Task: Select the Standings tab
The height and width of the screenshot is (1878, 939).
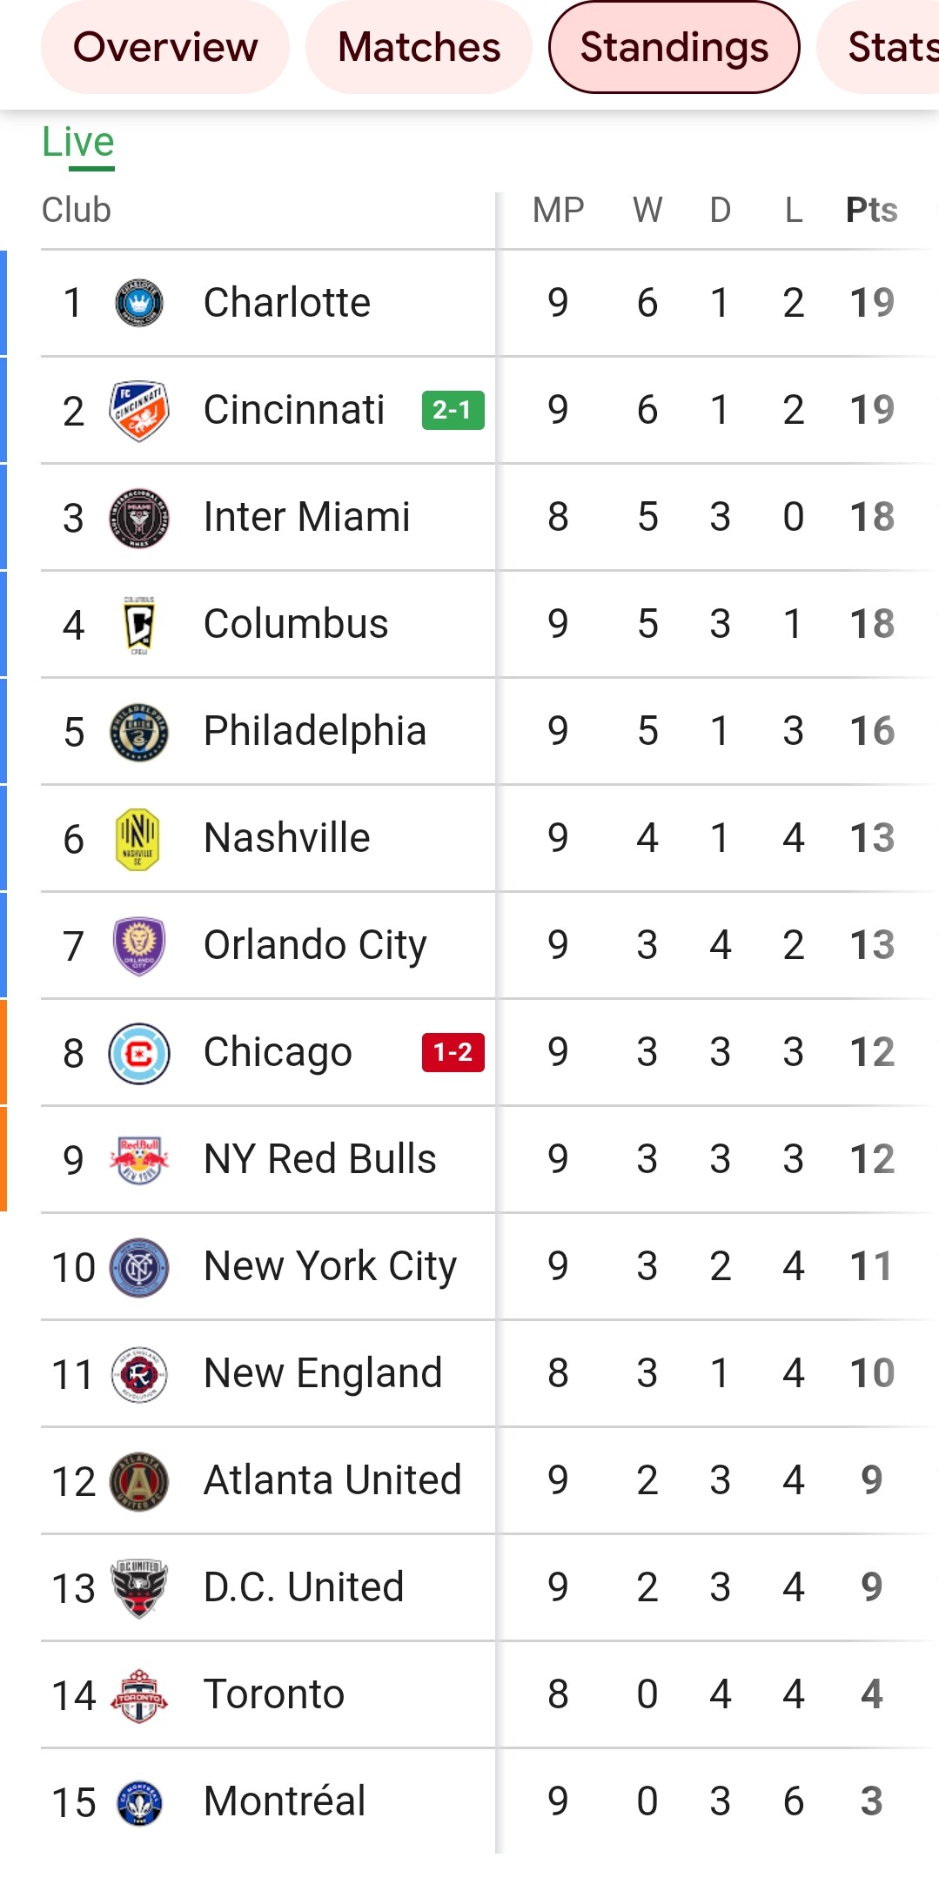Action: pyautogui.click(x=674, y=47)
